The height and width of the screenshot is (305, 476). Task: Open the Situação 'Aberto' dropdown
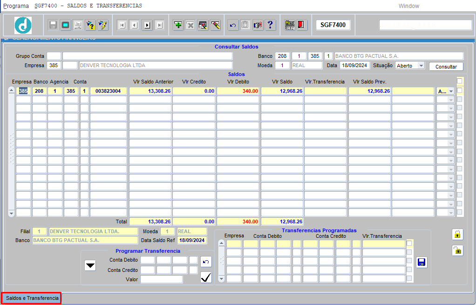pyautogui.click(x=421, y=66)
